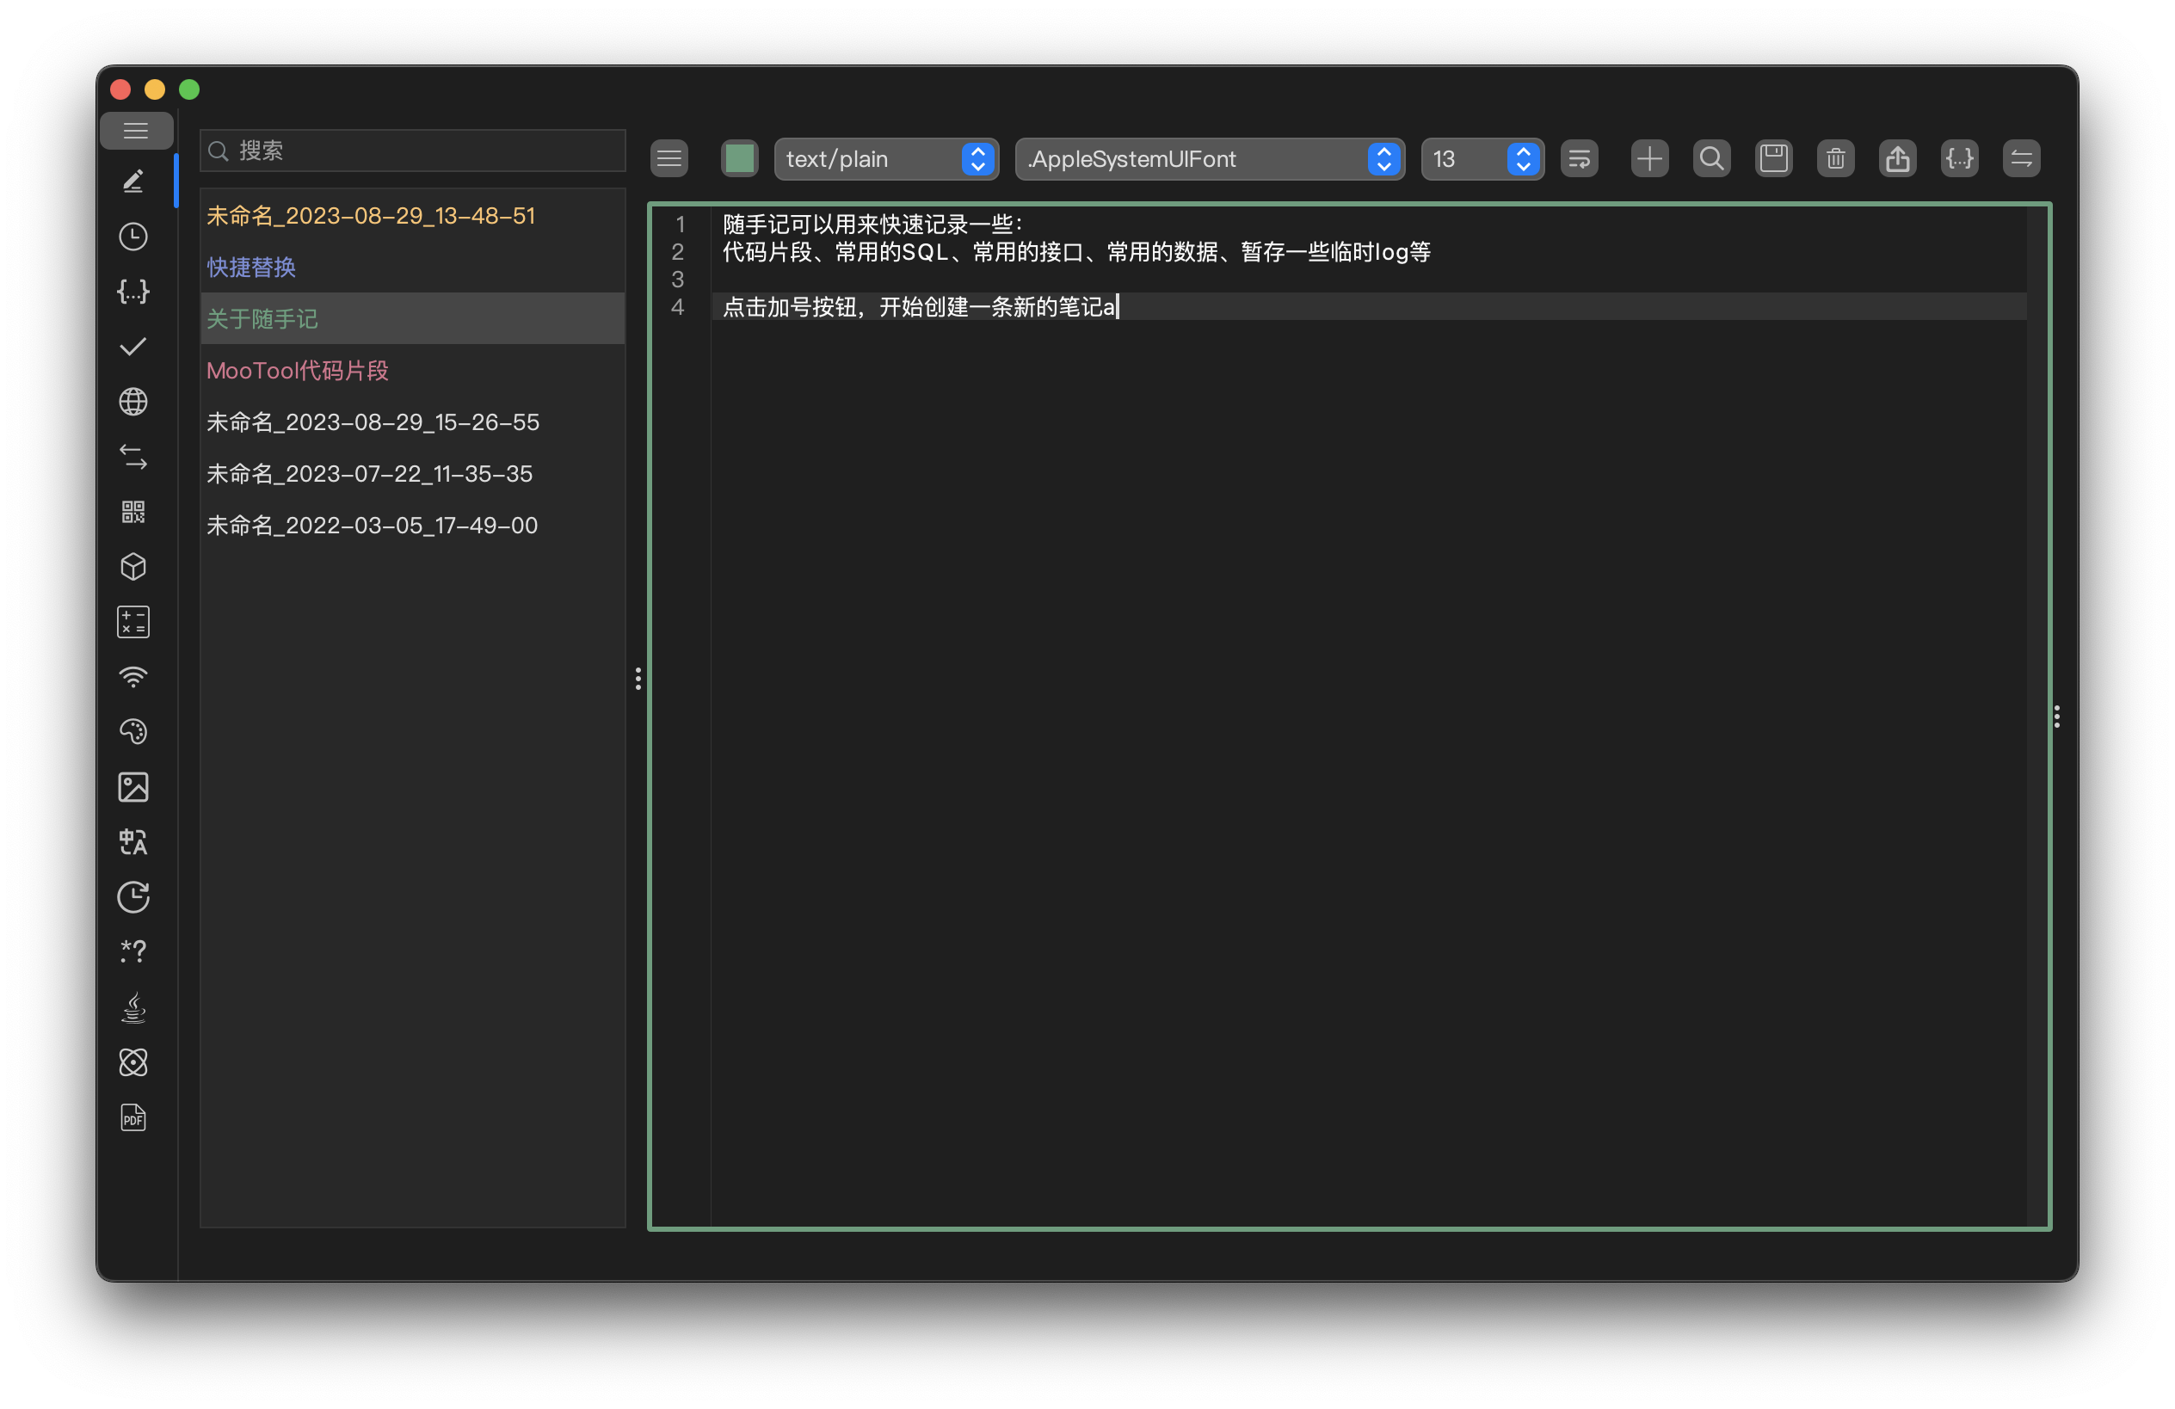
Task: Open the translation tool in the sidebar
Action: pos(133,841)
